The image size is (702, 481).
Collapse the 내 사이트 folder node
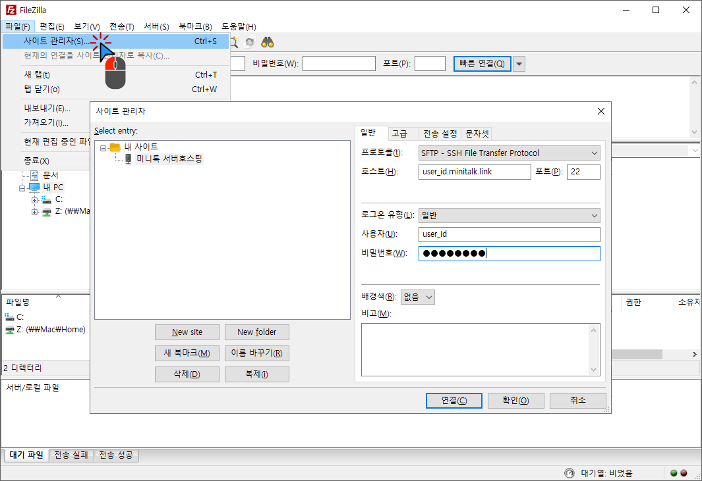103,148
